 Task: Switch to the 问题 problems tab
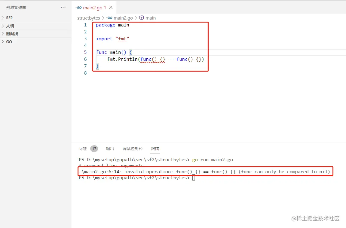[83, 149]
